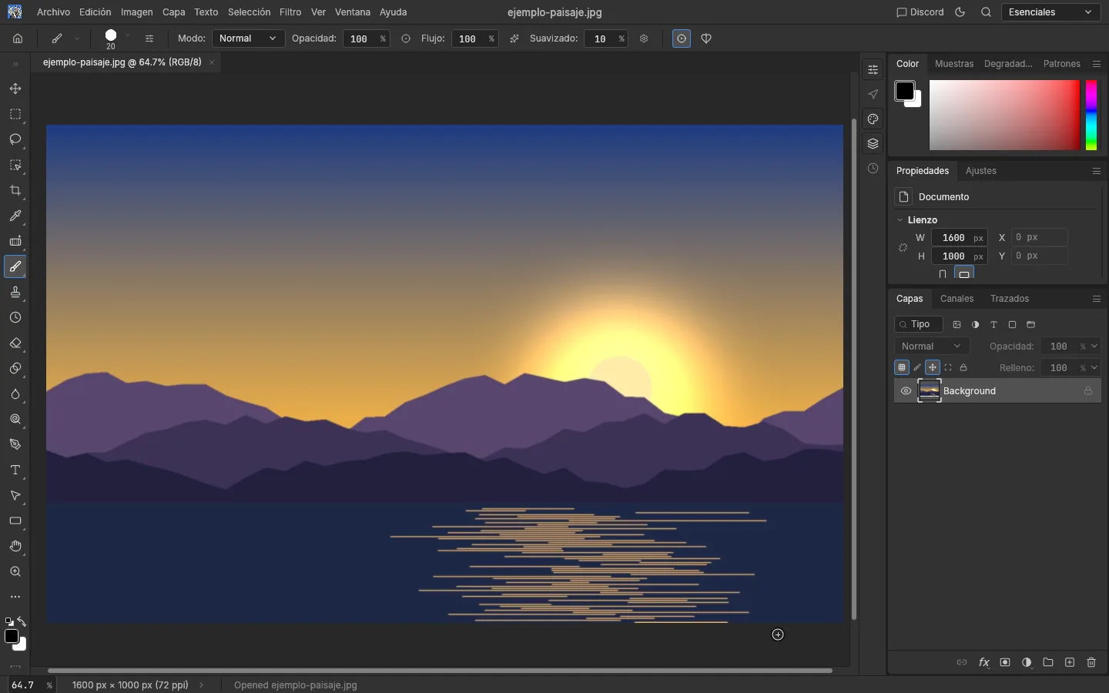Pick a color in the red saturation field
1109x693 pixels.
1004,115
